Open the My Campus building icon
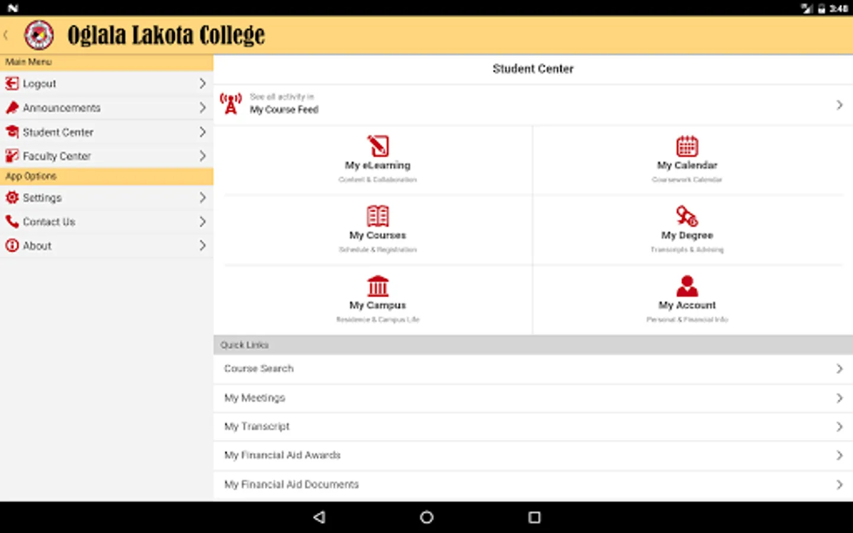Image resolution: width=853 pixels, height=533 pixels. pyautogui.click(x=378, y=285)
